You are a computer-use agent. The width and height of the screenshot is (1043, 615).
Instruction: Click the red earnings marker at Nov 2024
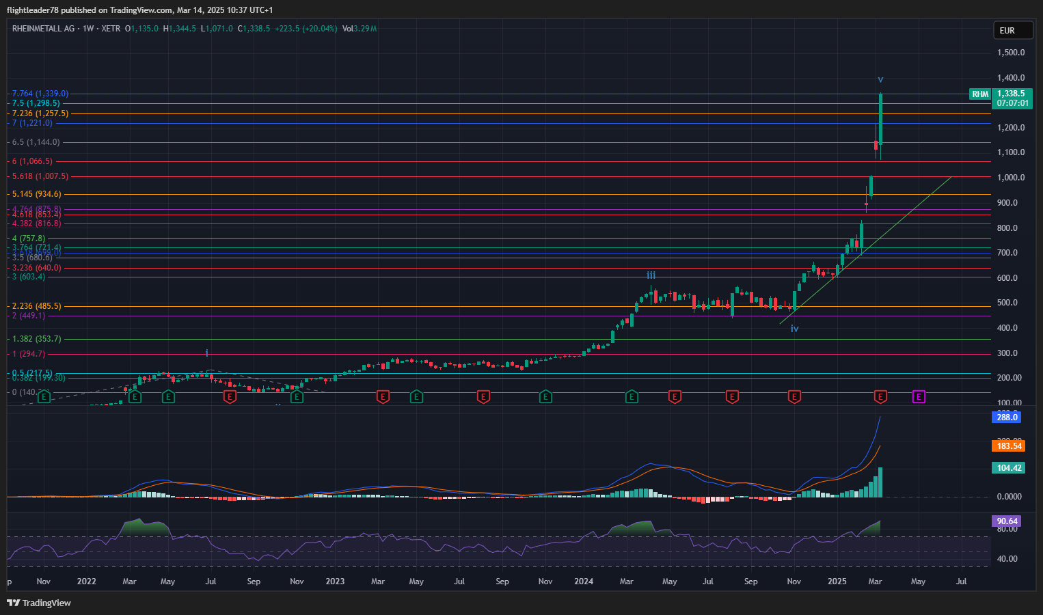coord(794,396)
